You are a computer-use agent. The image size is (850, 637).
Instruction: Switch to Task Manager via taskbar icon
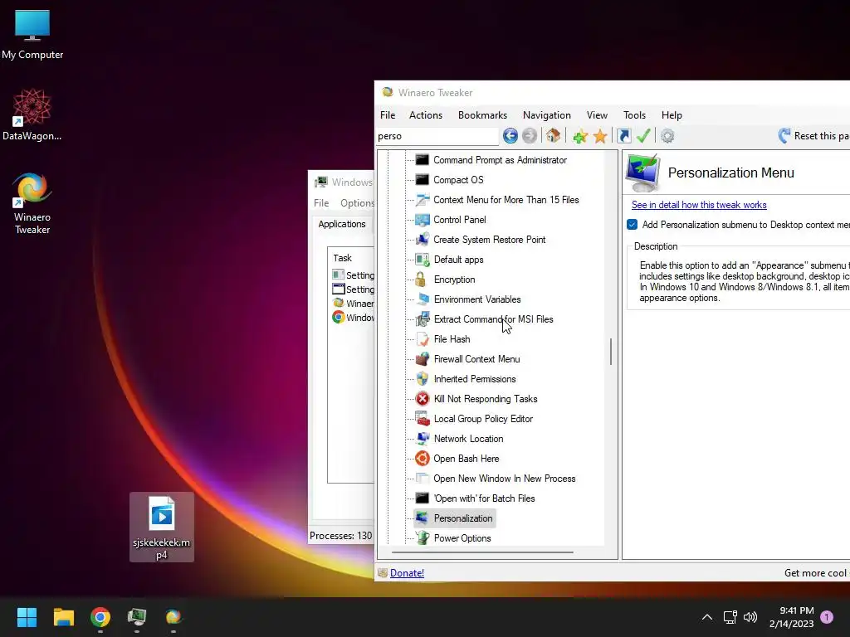coord(137,617)
